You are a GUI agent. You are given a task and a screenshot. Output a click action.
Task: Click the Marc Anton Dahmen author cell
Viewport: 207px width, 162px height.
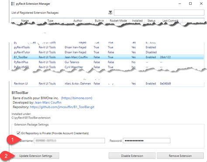[78, 83]
